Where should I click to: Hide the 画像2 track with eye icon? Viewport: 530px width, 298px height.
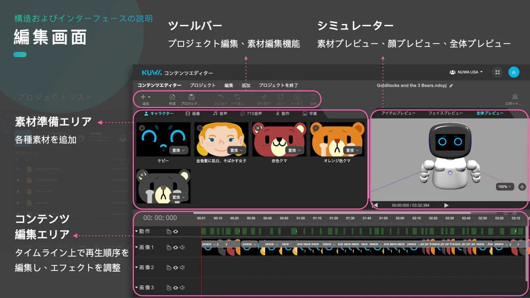pyautogui.click(x=176, y=268)
